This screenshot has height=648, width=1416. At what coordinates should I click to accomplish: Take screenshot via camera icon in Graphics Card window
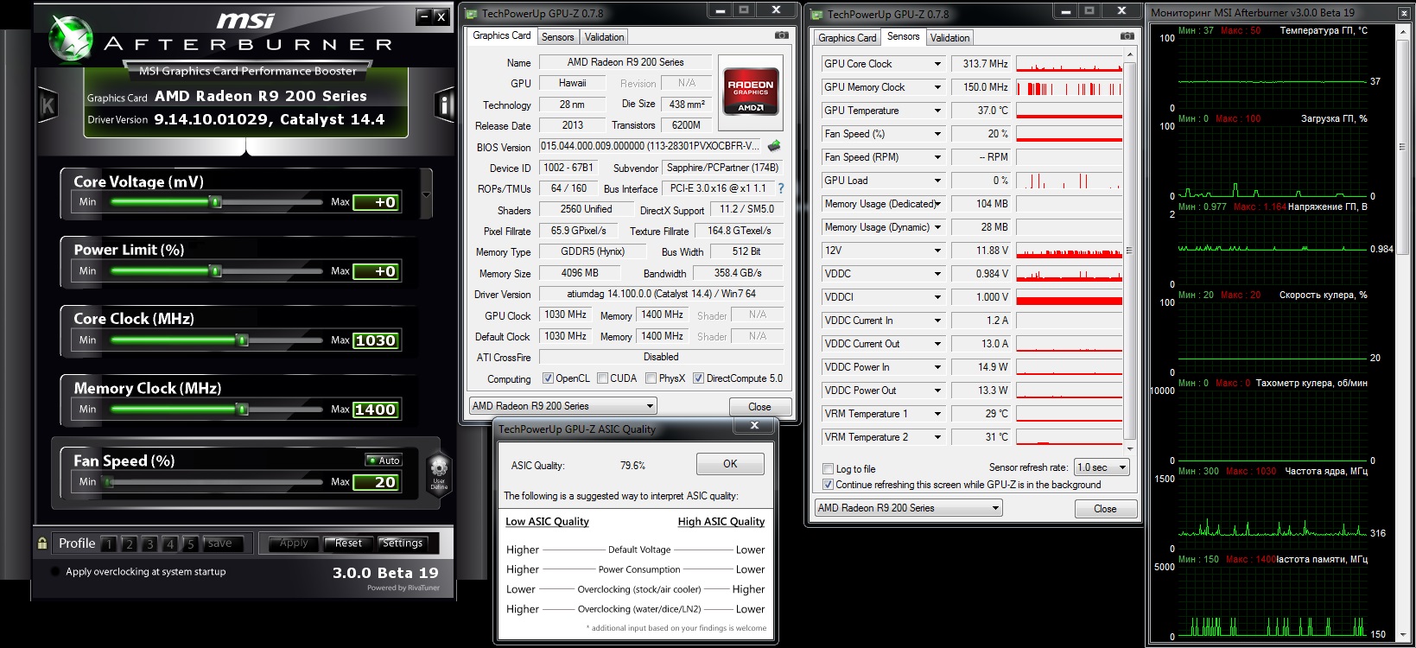click(x=781, y=35)
